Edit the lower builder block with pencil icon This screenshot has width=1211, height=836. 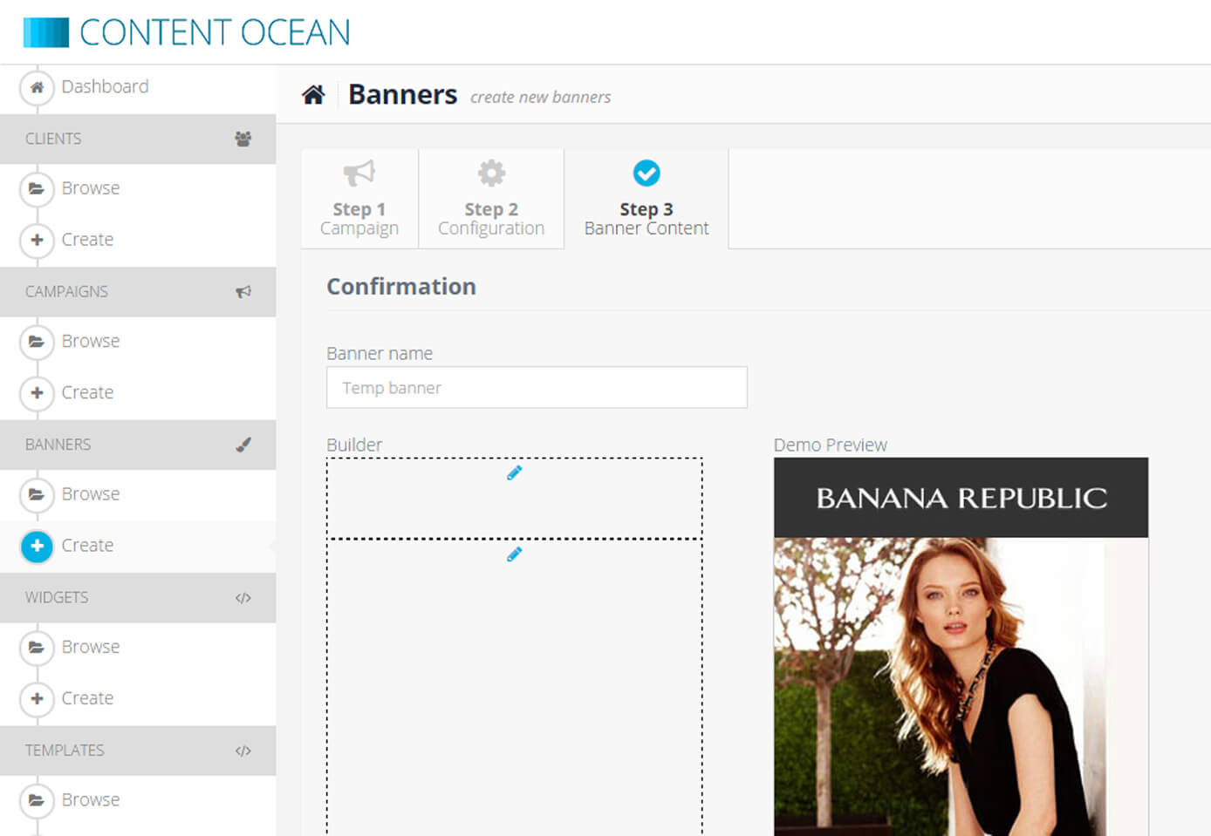click(515, 554)
